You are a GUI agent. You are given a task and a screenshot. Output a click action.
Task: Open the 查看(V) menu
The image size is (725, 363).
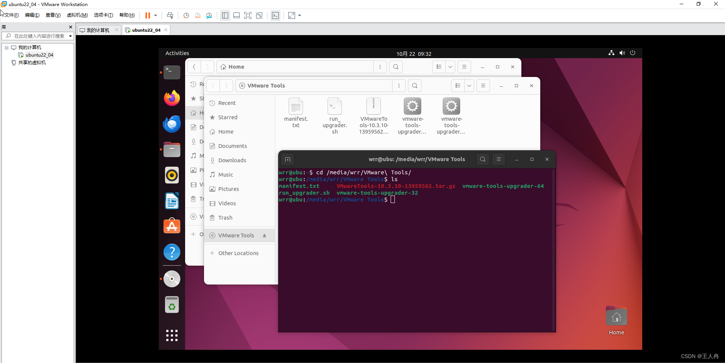point(53,15)
